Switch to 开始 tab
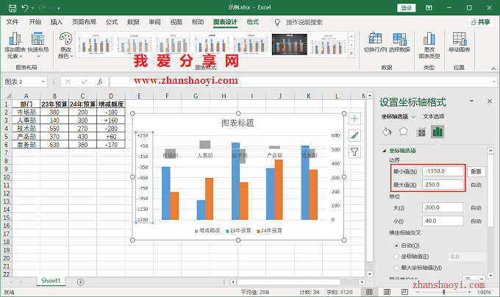Viewport: 500px width, 297px height. click(x=35, y=22)
